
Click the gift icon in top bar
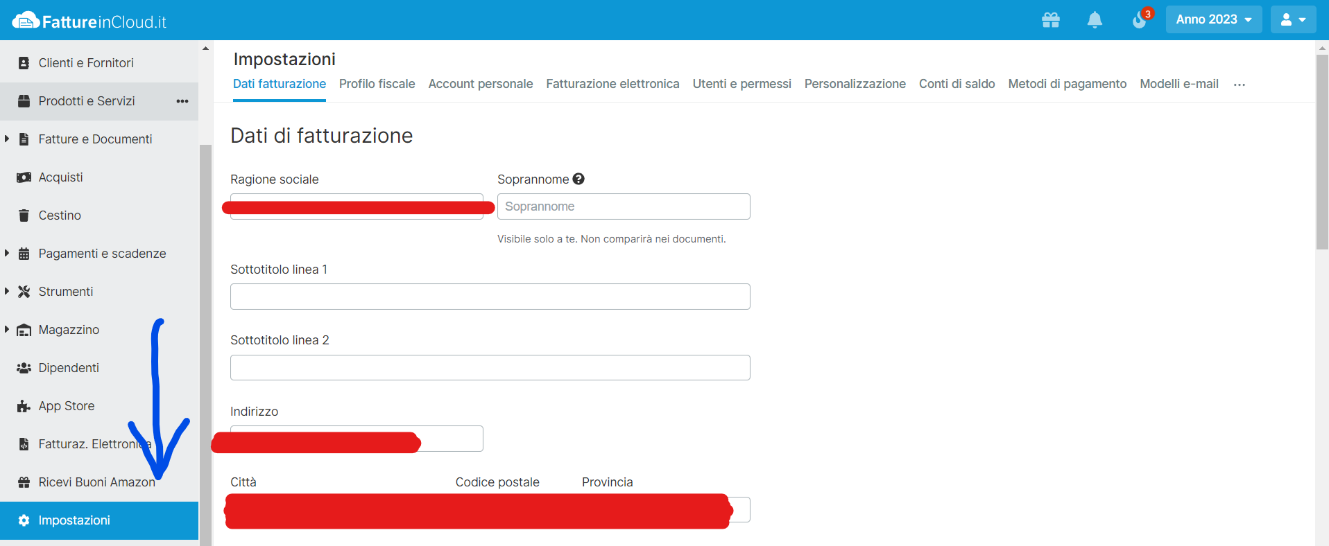tap(1050, 20)
